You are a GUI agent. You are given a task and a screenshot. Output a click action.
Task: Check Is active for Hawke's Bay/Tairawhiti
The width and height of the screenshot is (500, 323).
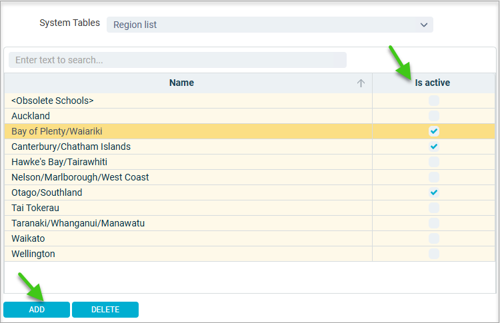(x=434, y=162)
